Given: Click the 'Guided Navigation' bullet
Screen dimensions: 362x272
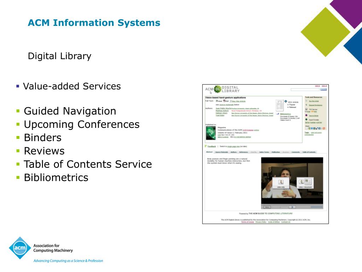Looking at the screenshot, I should 70,111.
